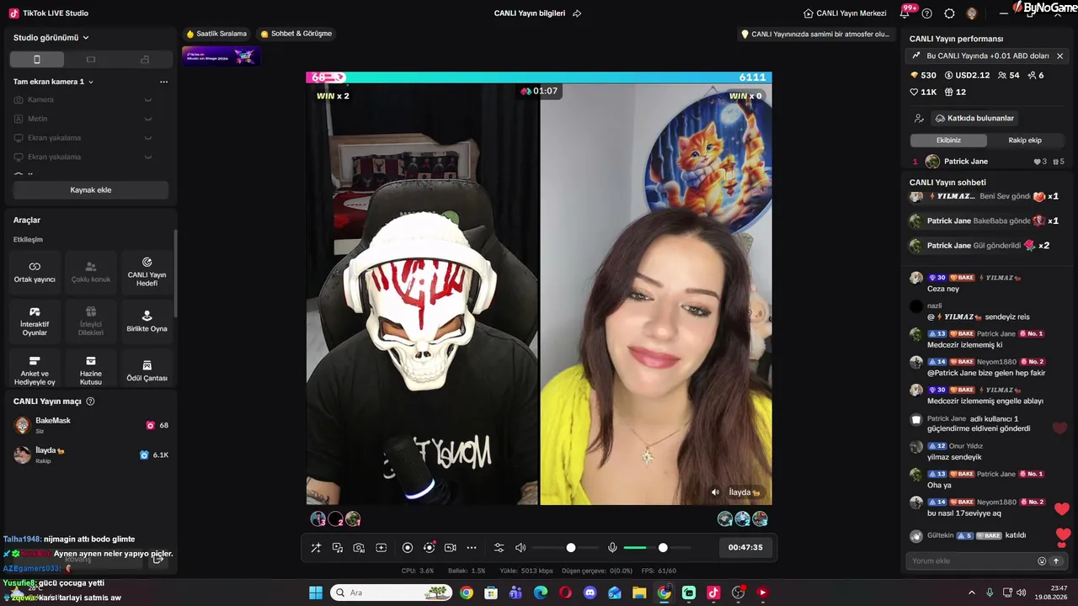Open CANLI Yayın bilgileri
Screen dimensions: 1078x606
point(530,13)
